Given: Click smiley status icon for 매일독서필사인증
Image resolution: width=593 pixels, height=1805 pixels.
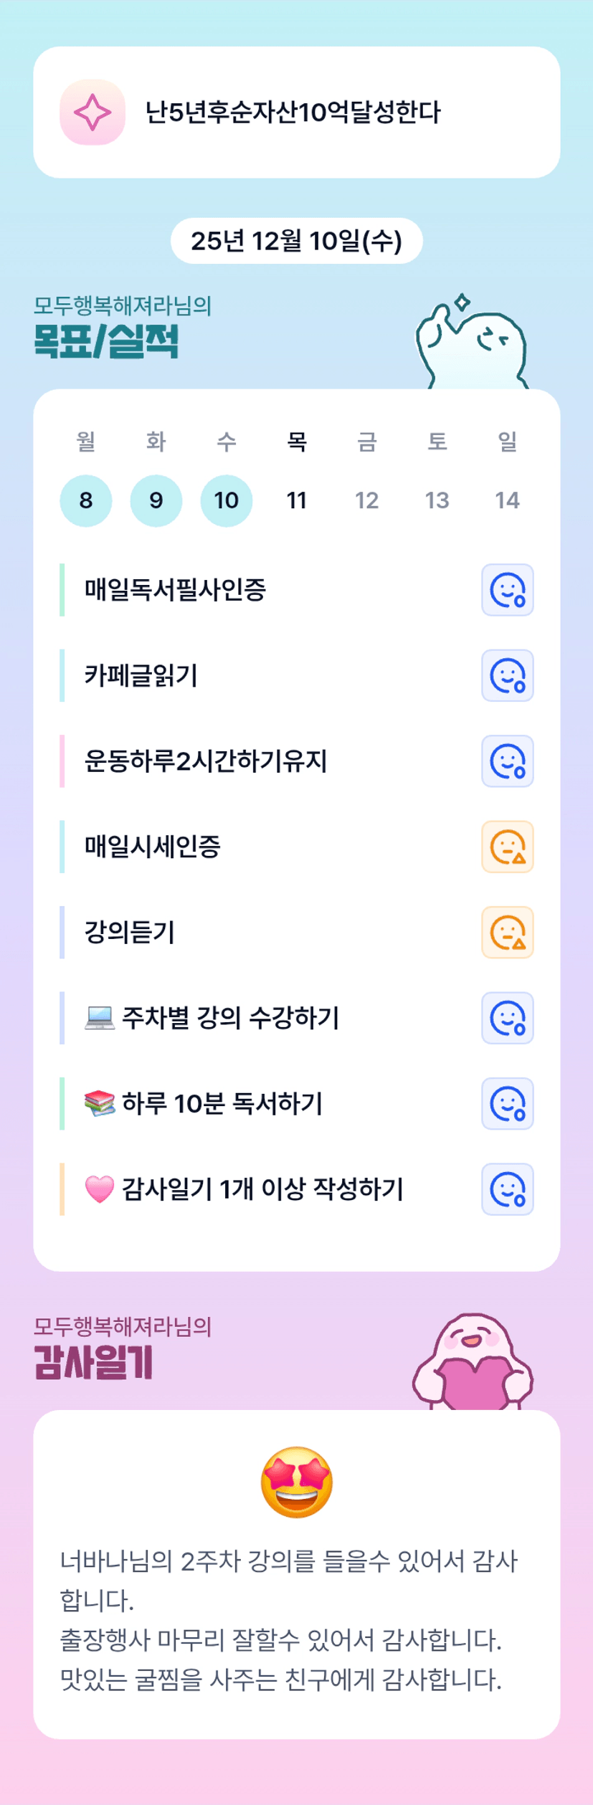Looking at the screenshot, I should coord(507,590).
